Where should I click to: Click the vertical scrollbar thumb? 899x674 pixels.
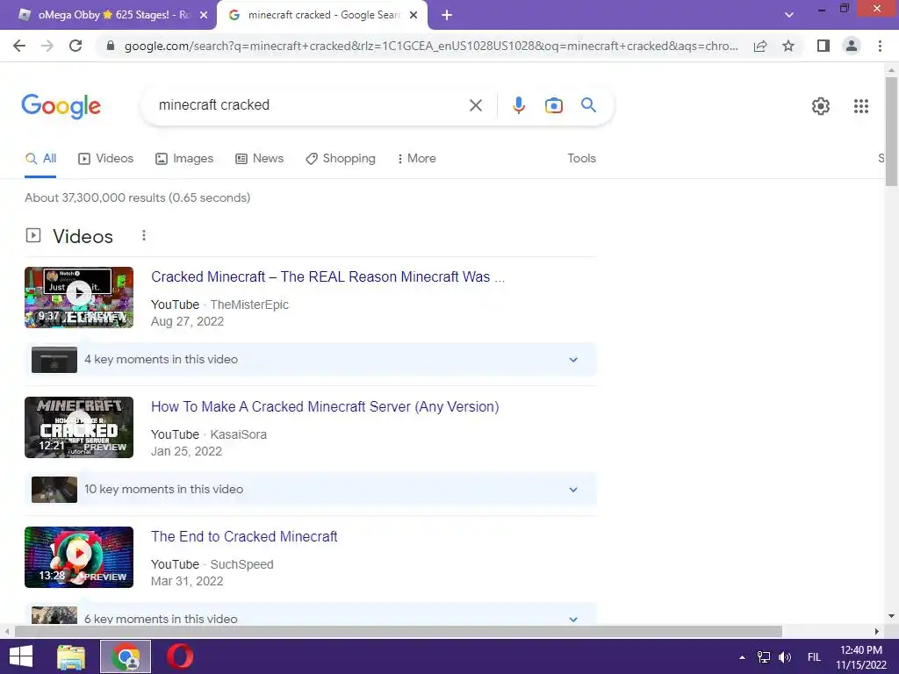click(x=891, y=132)
